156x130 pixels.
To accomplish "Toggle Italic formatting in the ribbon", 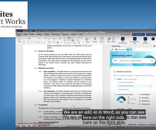I will pos(31,42).
